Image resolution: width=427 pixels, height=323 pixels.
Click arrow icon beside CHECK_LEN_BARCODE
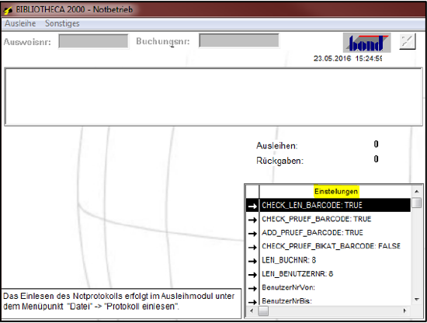[x=253, y=207]
